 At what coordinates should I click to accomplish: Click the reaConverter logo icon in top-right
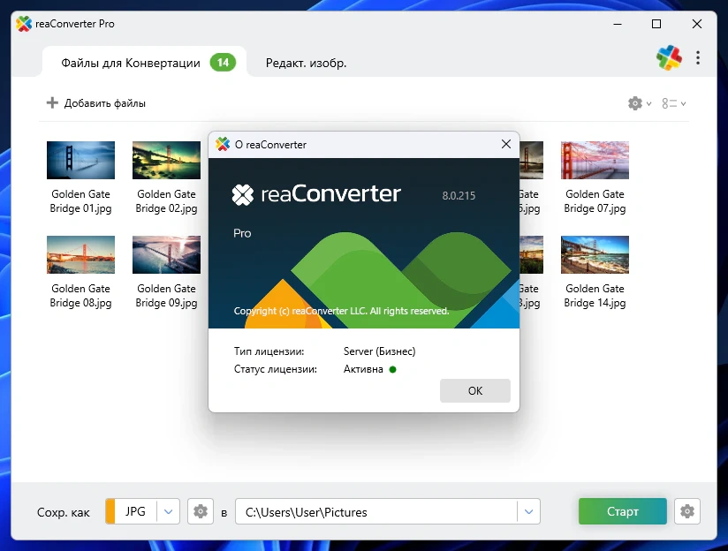pos(669,58)
